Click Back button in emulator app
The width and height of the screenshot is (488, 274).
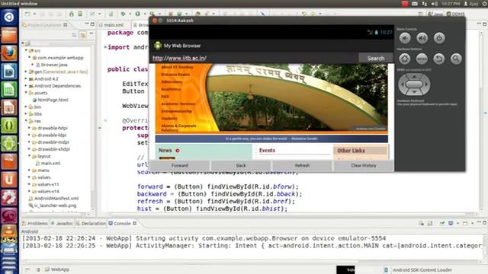click(x=241, y=166)
